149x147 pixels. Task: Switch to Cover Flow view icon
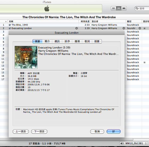(124, 8)
